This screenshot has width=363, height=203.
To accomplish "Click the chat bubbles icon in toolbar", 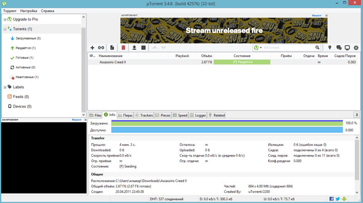I will [x=338, y=48].
